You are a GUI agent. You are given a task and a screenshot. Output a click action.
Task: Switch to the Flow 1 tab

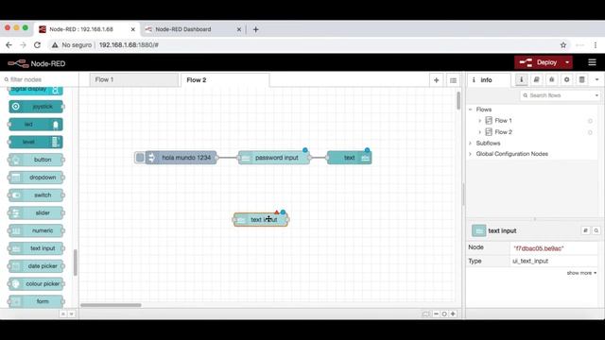point(134,79)
